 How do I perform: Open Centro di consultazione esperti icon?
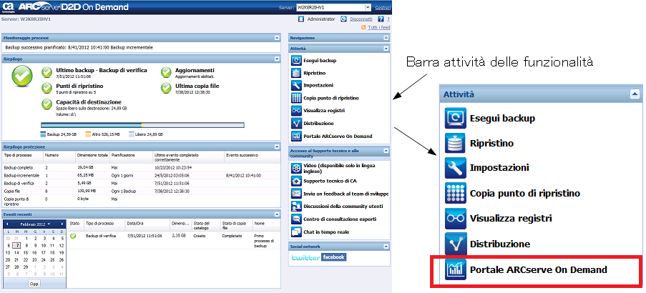click(296, 219)
